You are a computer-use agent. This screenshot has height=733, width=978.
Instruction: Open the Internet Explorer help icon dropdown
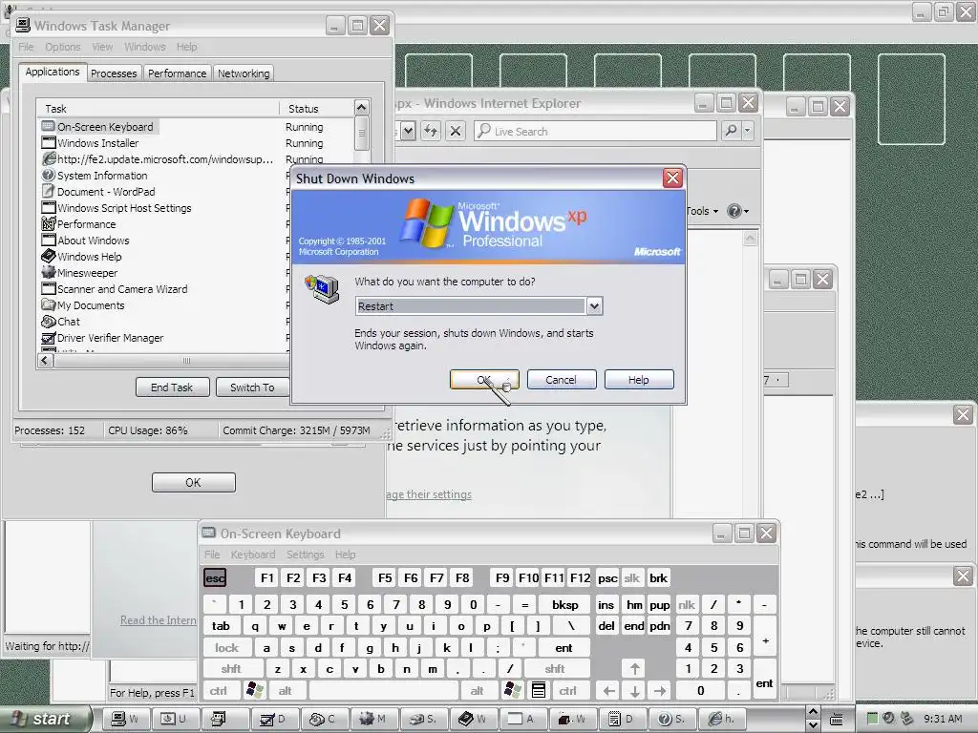click(x=738, y=211)
